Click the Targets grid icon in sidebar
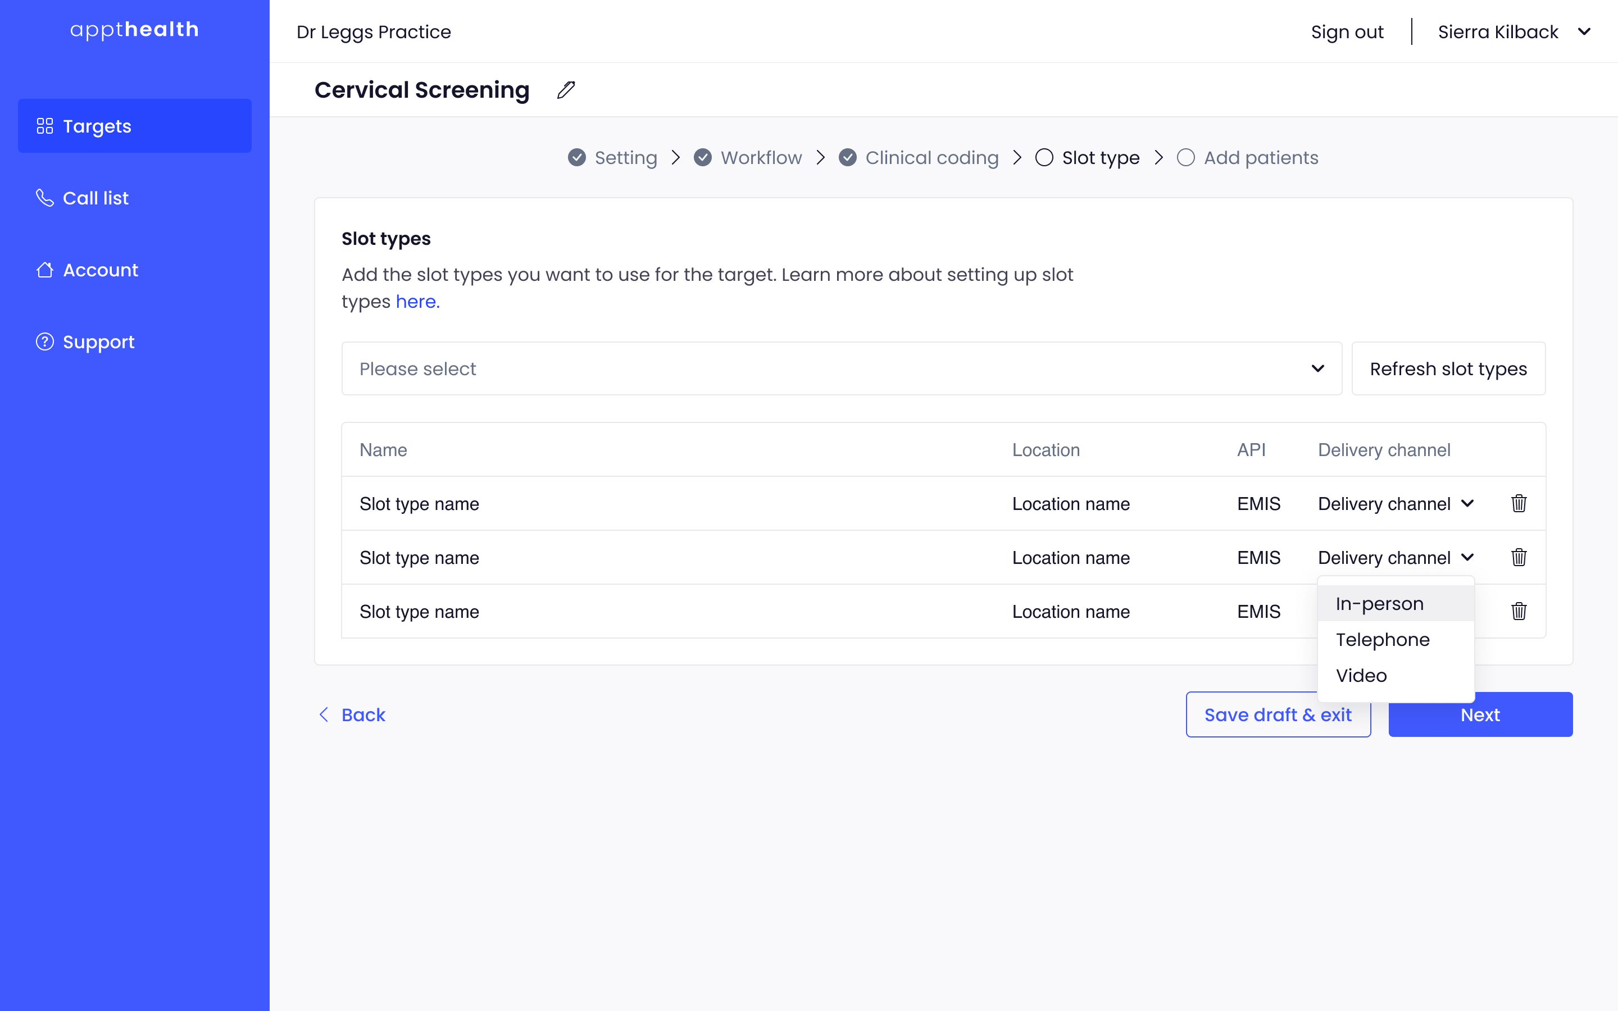 point(45,126)
